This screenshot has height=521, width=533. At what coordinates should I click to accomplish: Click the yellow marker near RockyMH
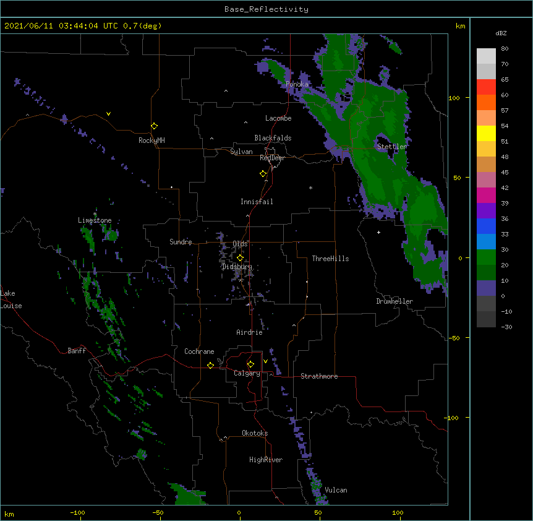[x=154, y=126]
